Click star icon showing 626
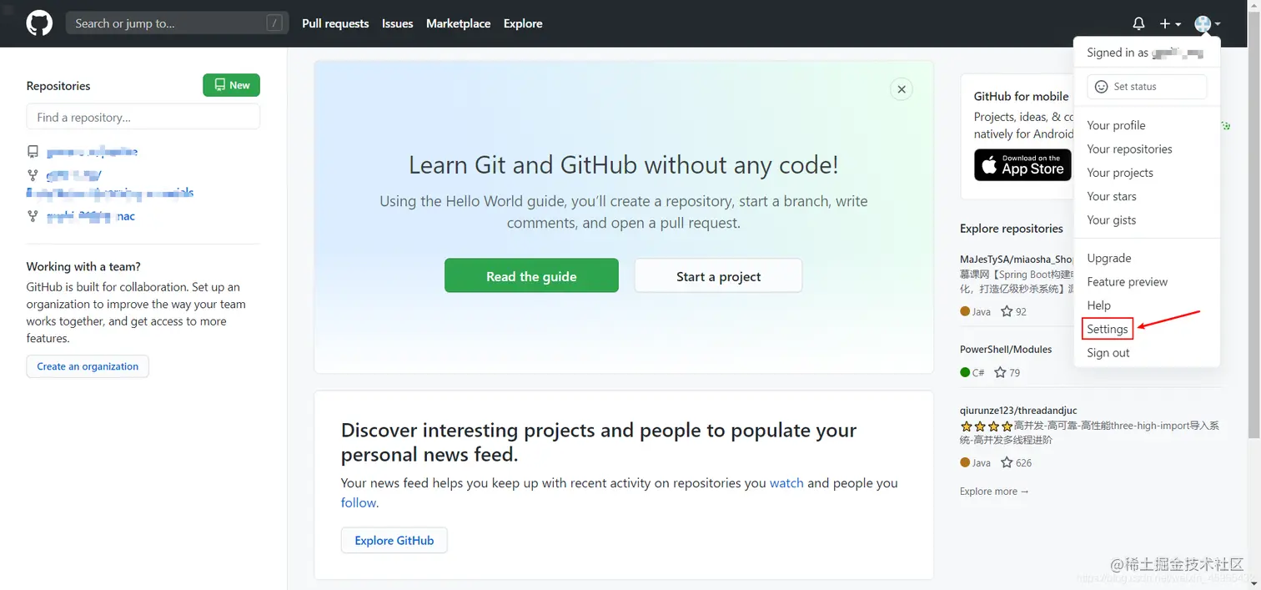The width and height of the screenshot is (1261, 590). 1007,462
